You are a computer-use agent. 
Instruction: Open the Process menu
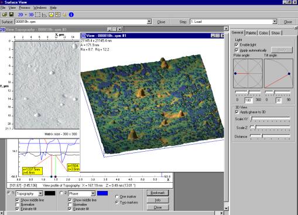(x=25, y=8)
